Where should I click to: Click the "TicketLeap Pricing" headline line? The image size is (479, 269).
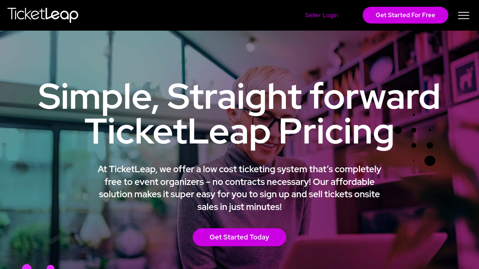tap(239, 132)
